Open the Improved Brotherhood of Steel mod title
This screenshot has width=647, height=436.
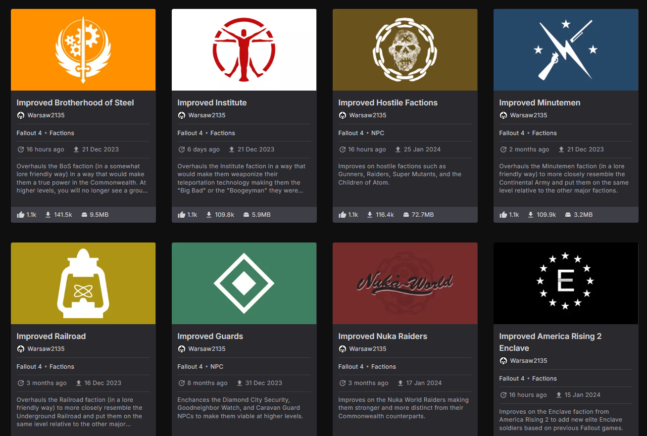(x=75, y=103)
